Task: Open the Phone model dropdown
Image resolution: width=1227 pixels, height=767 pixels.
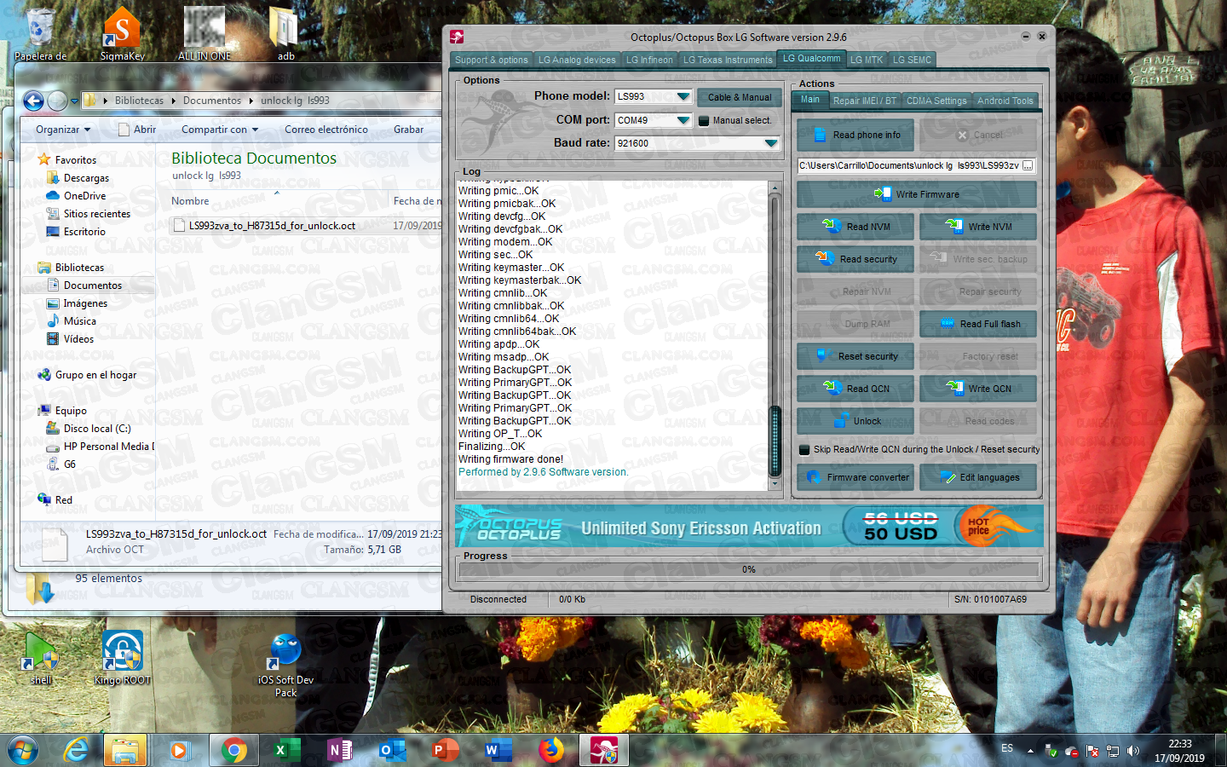Action: pos(683,96)
